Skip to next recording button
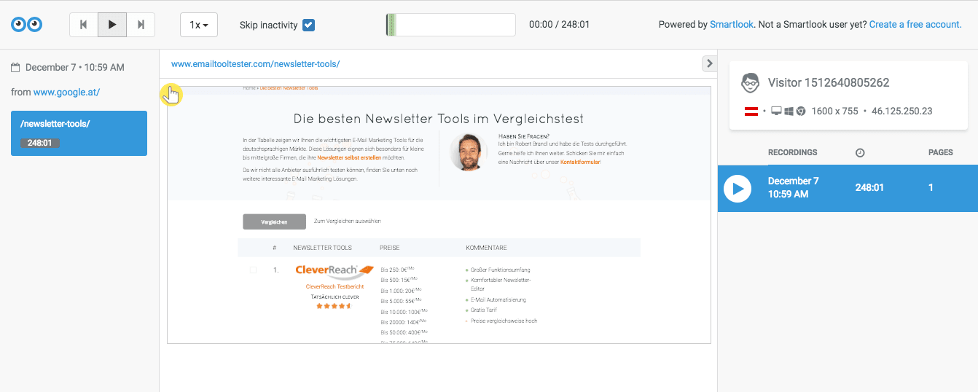Viewport: 978px width, 392px height. tap(141, 25)
